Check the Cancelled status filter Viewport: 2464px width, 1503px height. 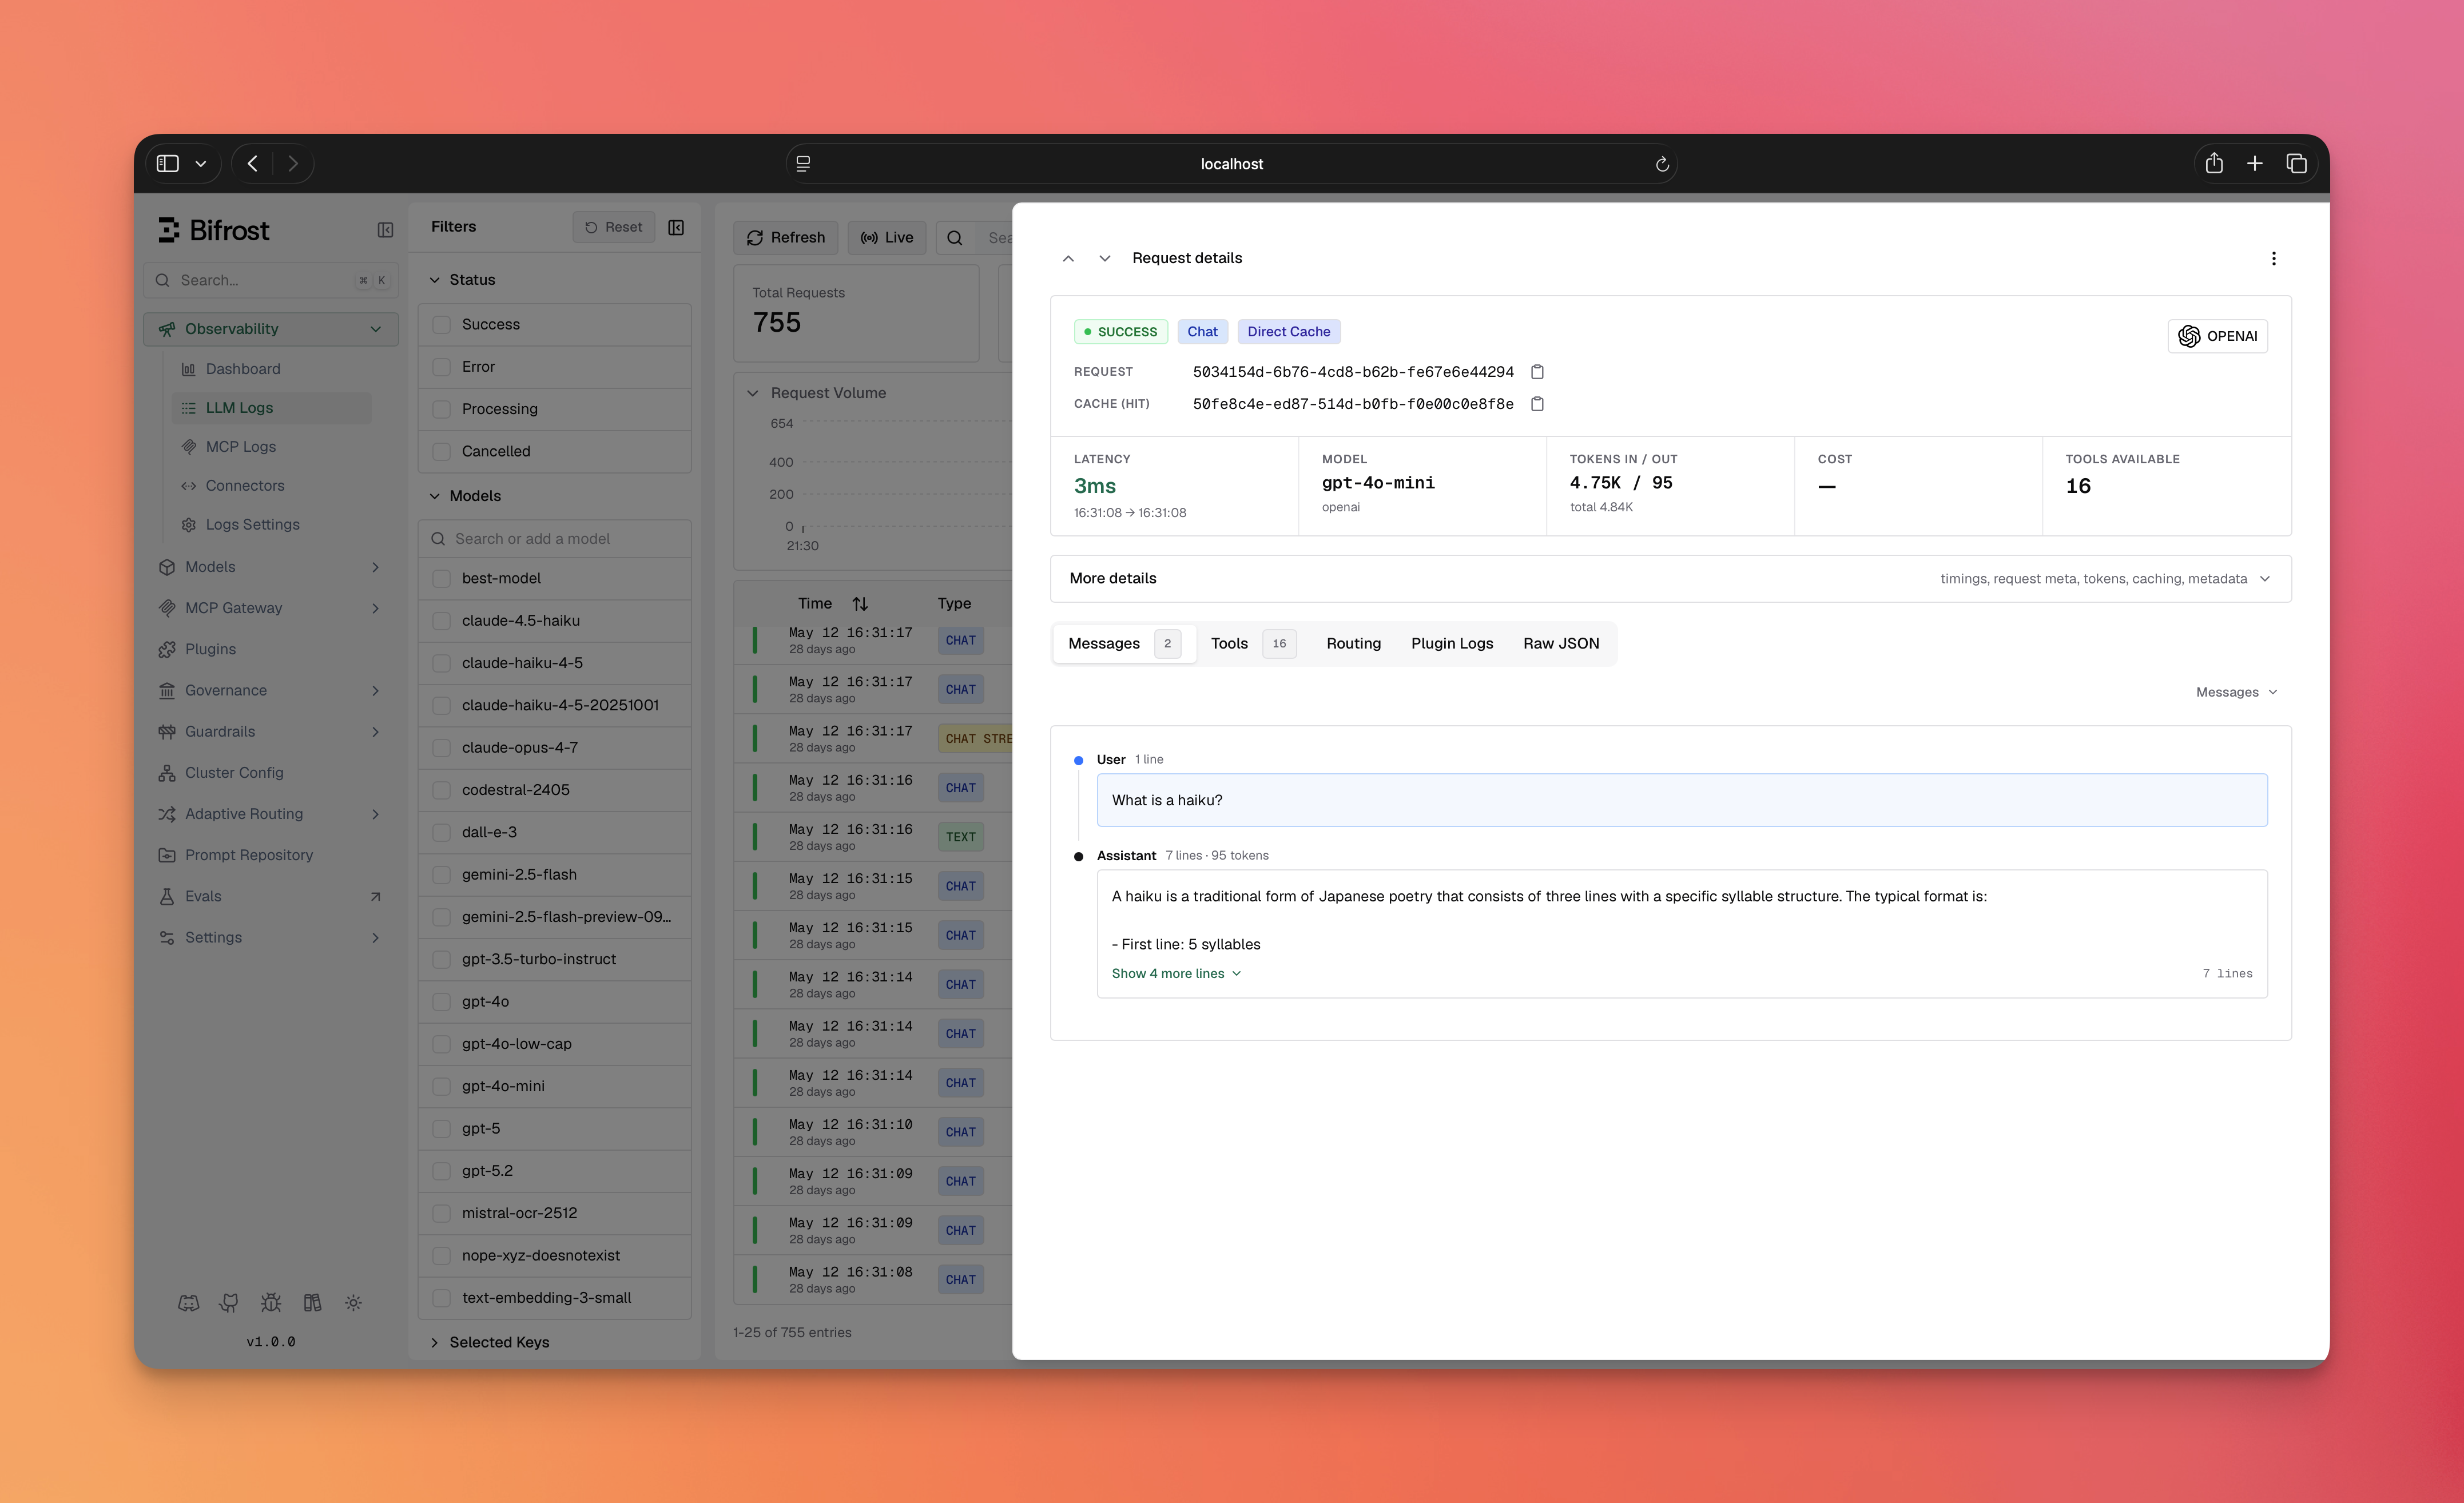point(441,451)
